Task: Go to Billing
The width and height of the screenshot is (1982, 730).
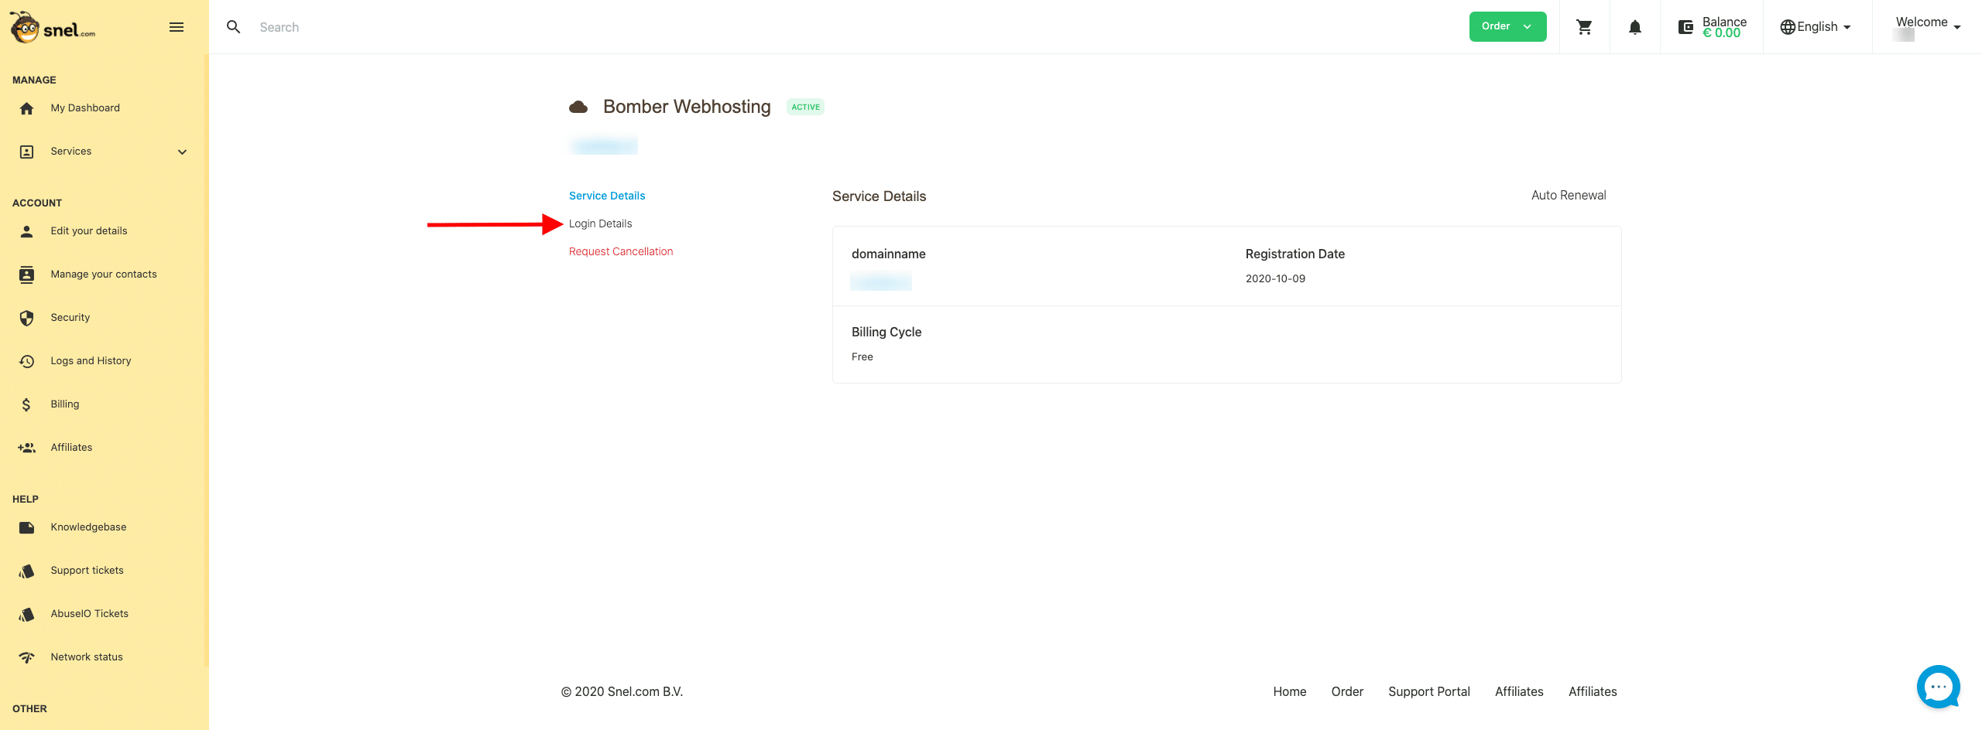Action: click(65, 404)
